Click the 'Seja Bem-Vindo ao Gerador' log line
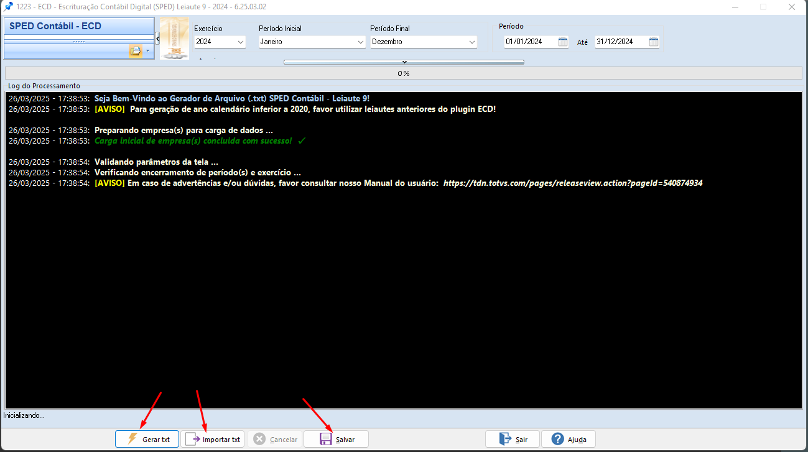The width and height of the screenshot is (808, 452). pyautogui.click(x=232, y=99)
